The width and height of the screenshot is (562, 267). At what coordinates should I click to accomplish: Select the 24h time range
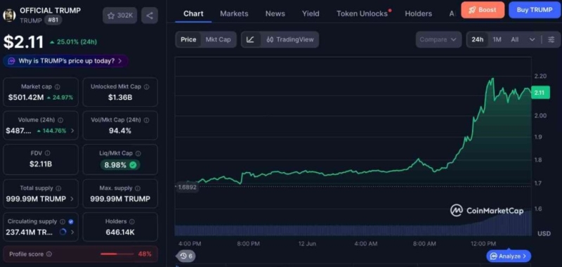(x=478, y=39)
